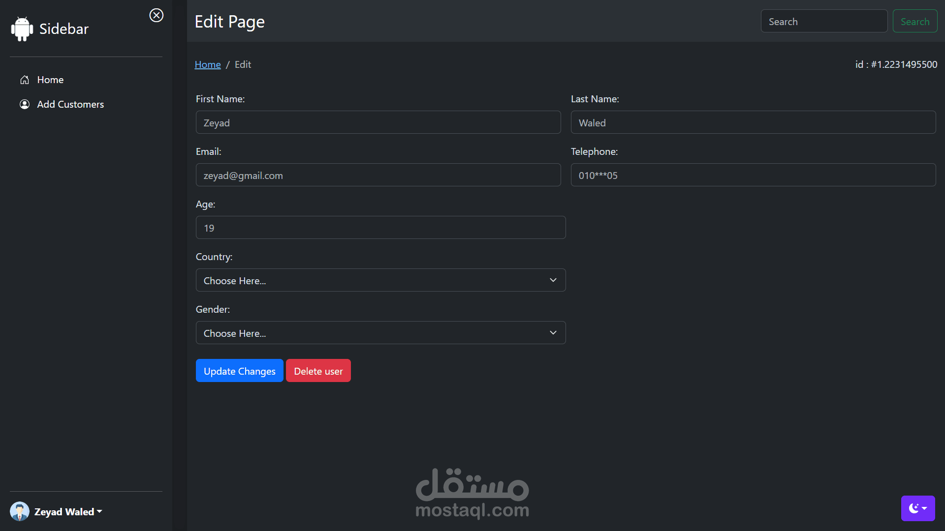Click the First Name field containing Zeyad

[378, 122]
